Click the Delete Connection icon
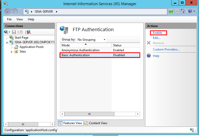Viewport: 199px width, 136px height. (29, 32)
